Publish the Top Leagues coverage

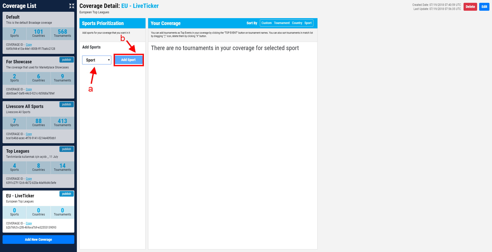click(67, 149)
